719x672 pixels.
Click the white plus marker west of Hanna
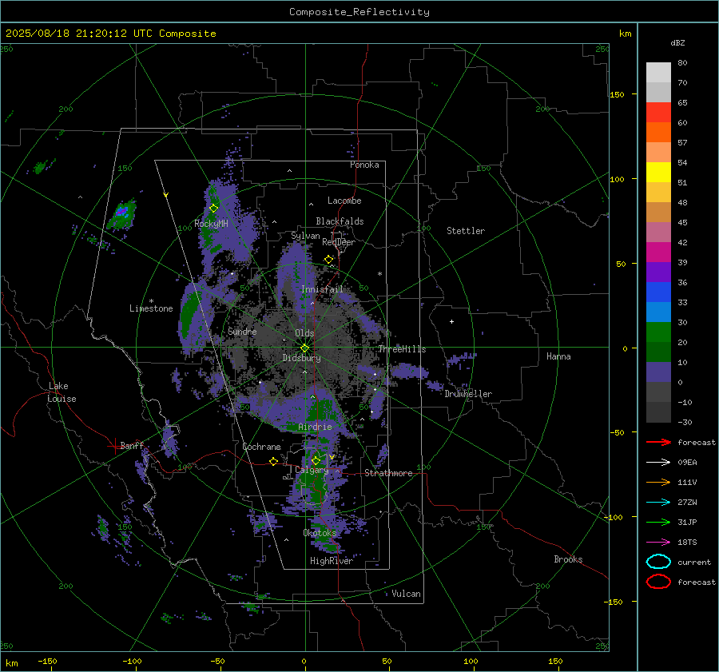pos(451,321)
